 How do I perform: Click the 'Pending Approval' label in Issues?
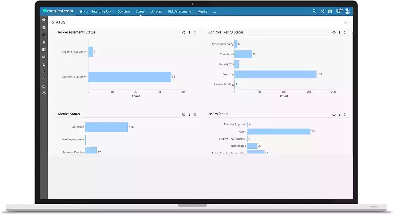(x=235, y=124)
